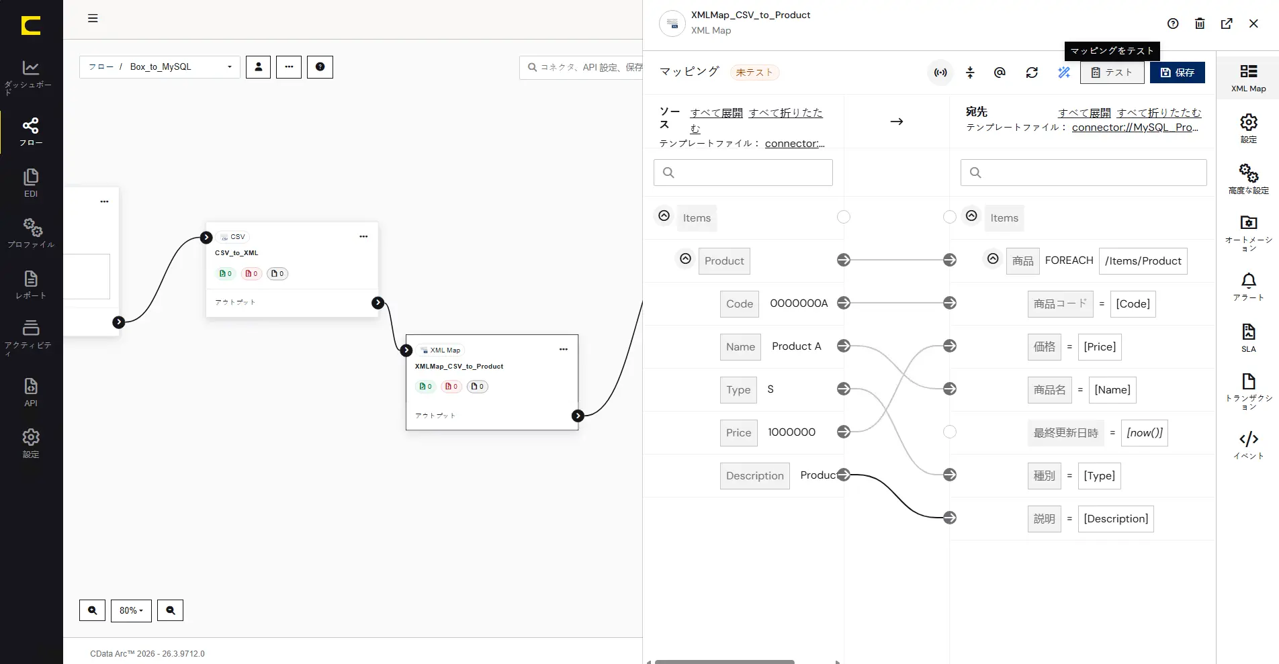Click the source Description mapping node
Viewport: 1279px width, 664px height.
(x=844, y=475)
